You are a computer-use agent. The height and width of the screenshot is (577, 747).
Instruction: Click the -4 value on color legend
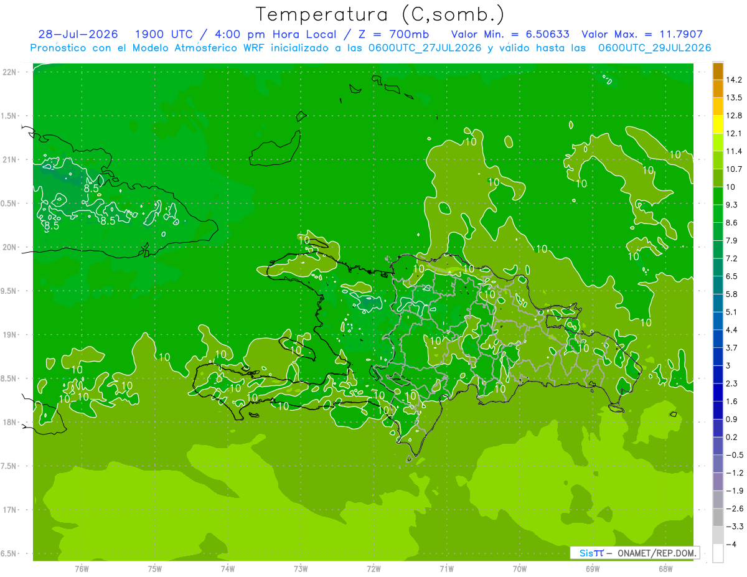point(731,545)
